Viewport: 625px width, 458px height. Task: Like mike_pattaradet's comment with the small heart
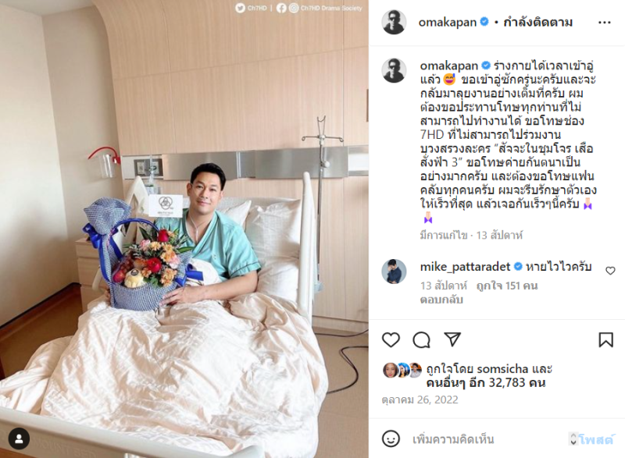610,271
